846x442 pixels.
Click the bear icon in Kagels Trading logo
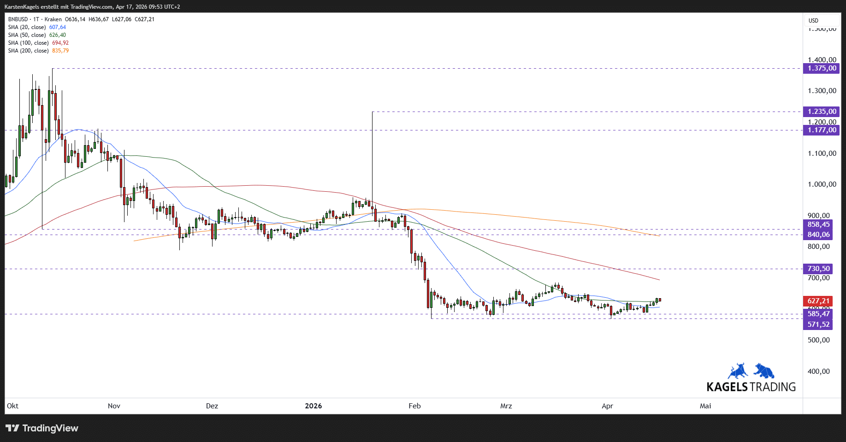(x=764, y=371)
